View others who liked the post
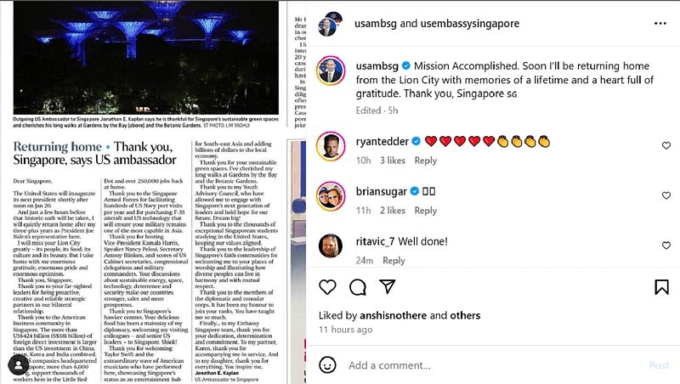 click(465, 315)
